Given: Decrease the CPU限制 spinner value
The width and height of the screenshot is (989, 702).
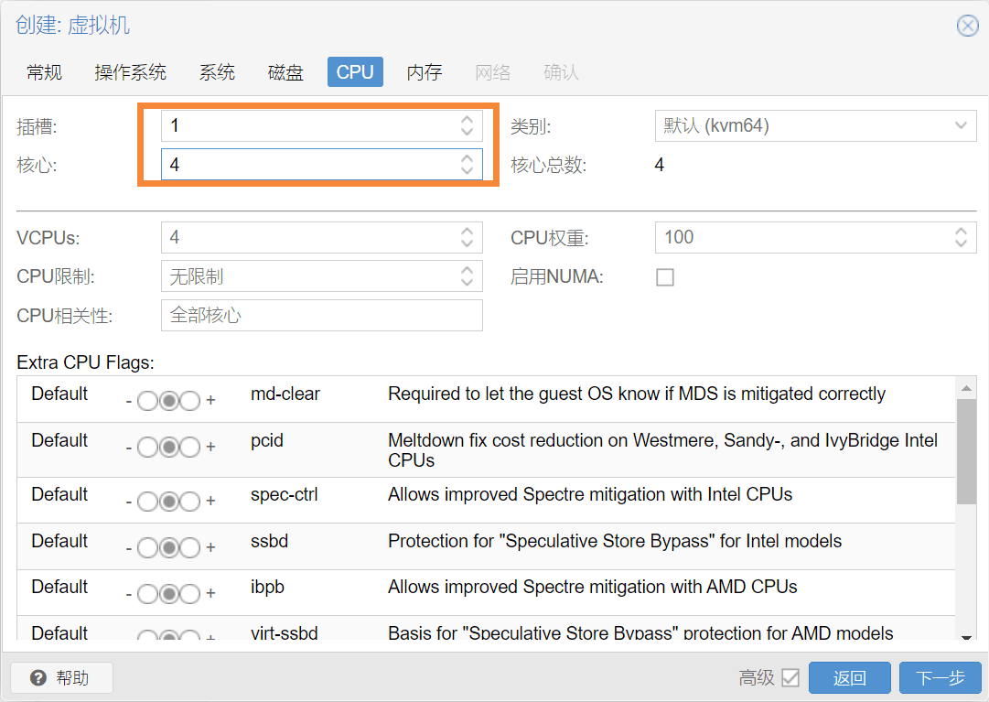Looking at the screenshot, I should coord(467,282).
